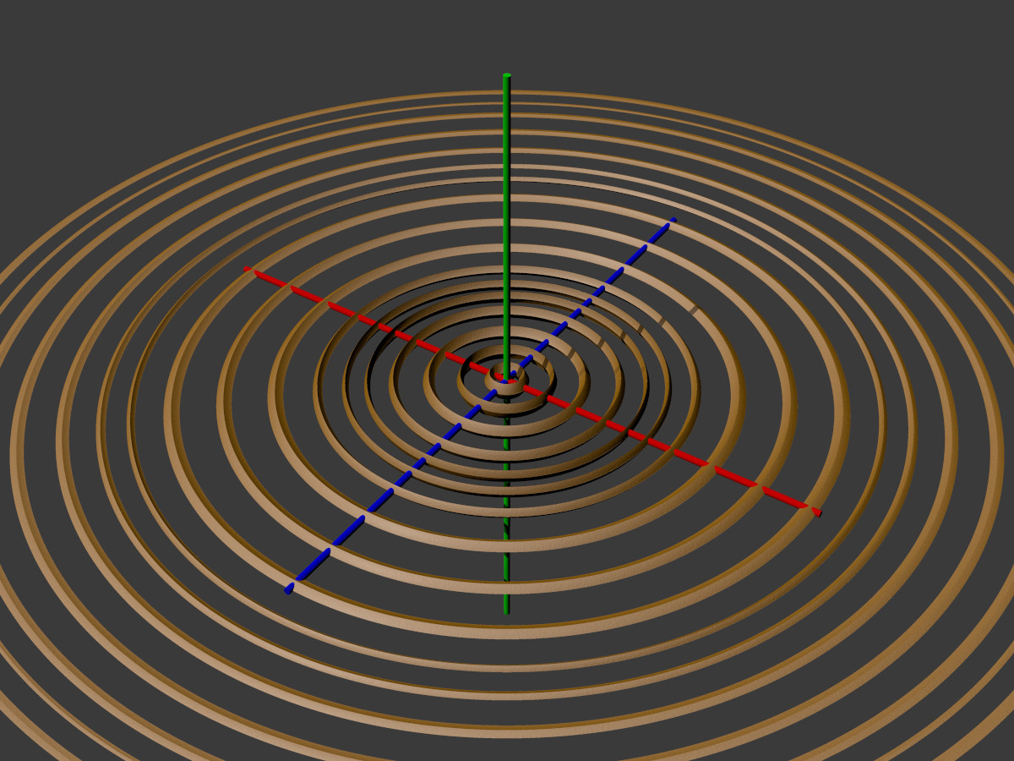Click the lower-left tip of the blue axis
This screenshot has width=1014, height=761.
(x=289, y=589)
